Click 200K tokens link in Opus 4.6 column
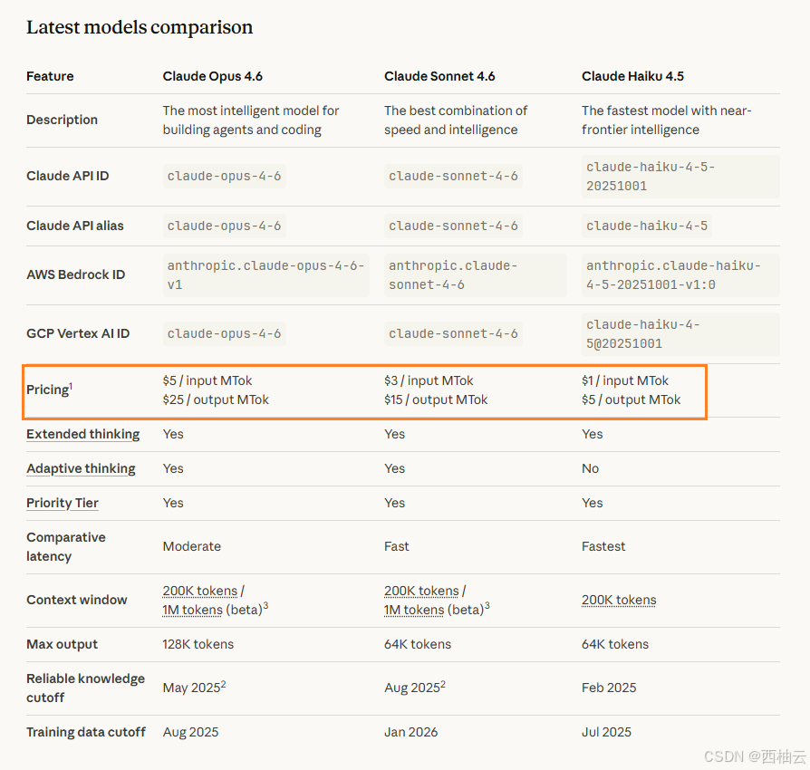Screen dimensions: 810x770 click(x=200, y=591)
